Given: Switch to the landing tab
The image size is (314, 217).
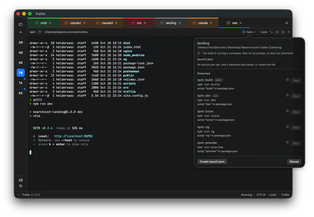Looking at the screenshot, I should pyautogui.click(x=171, y=23).
